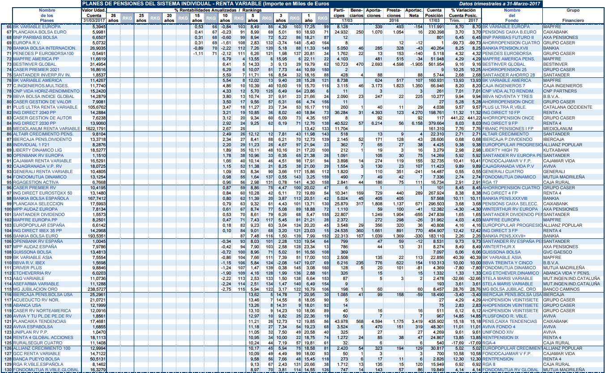Select plan 'MAPFRE AMERICA PP'
Viewport: 605px width, 373px height.
click(x=36, y=59)
